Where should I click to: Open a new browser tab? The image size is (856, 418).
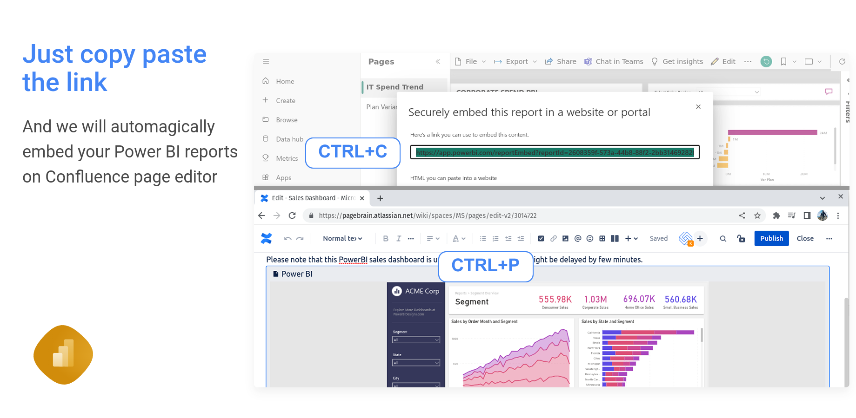coord(380,198)
